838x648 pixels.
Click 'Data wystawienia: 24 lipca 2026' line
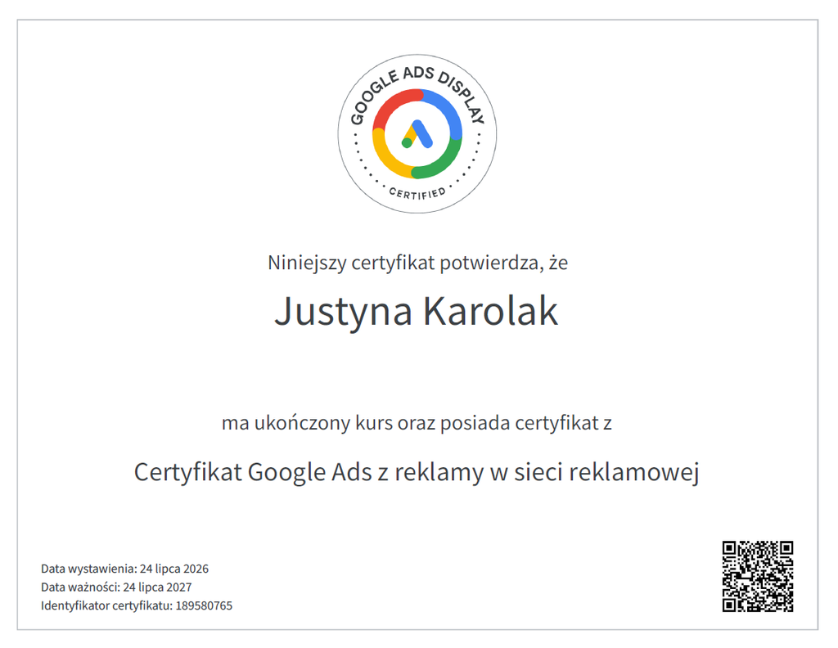pos(124,569)
